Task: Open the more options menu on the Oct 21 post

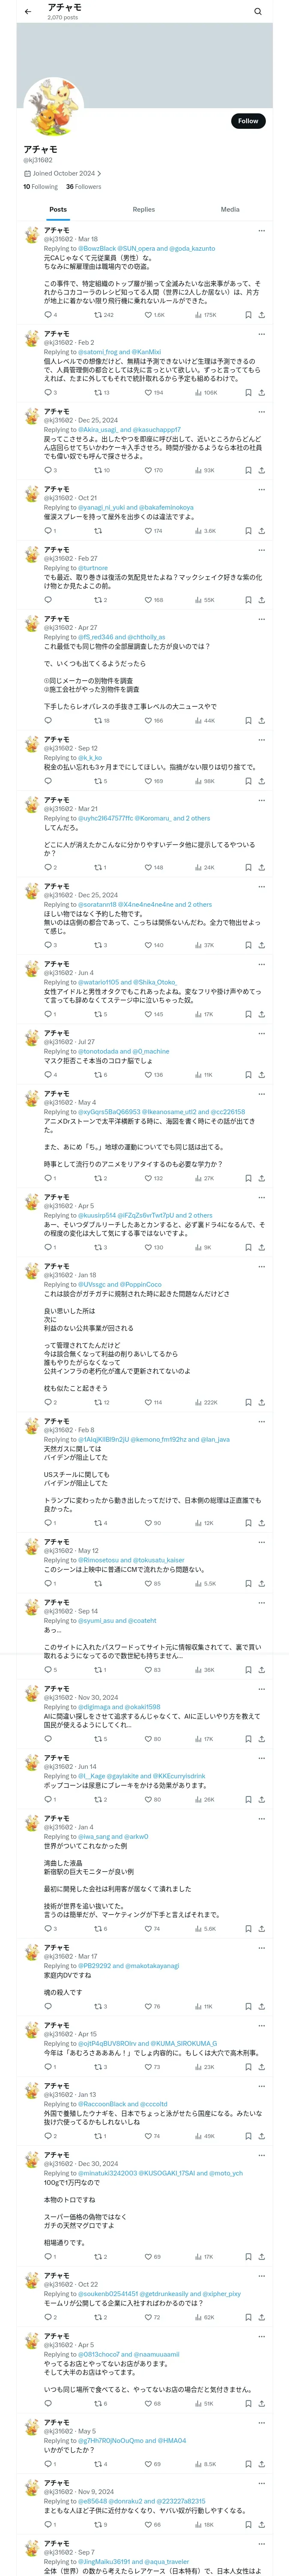Action: click(261, 490)
